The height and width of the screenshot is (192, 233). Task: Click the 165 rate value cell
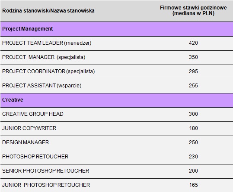pos(194,185)
